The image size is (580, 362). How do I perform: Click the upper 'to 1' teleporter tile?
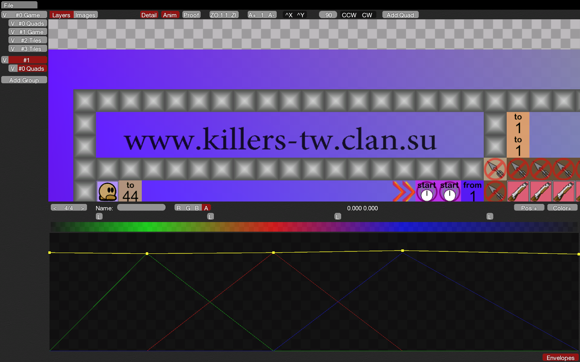(518, 123)
